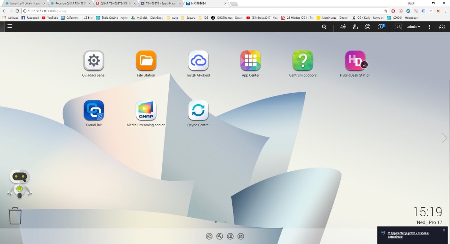Open external devices sync icon
Screen dimensions: 450x244
(368, 27)
